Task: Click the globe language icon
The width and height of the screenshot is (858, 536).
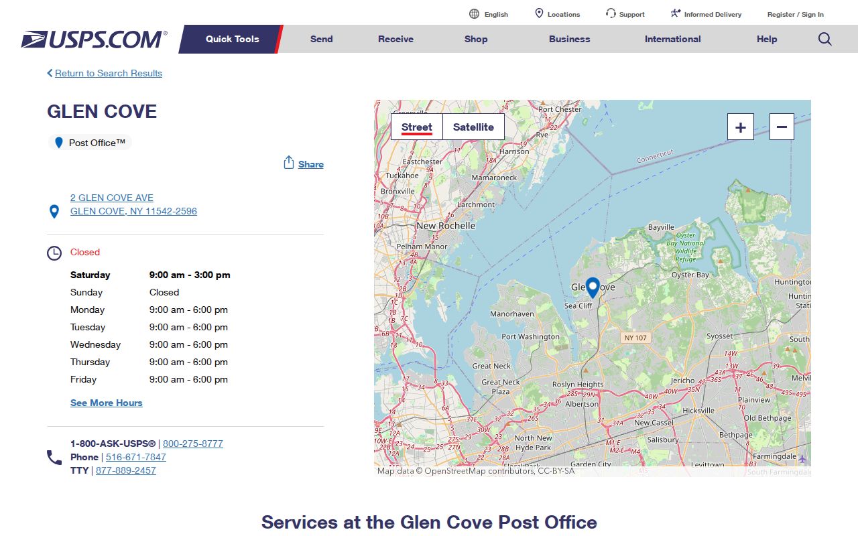Action: [x=475, y=14]
